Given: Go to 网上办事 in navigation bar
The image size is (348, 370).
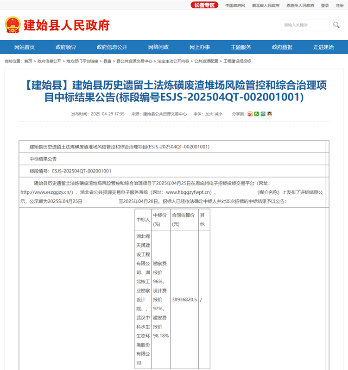Looking at the screenshot, I should (x=200, y=47).
